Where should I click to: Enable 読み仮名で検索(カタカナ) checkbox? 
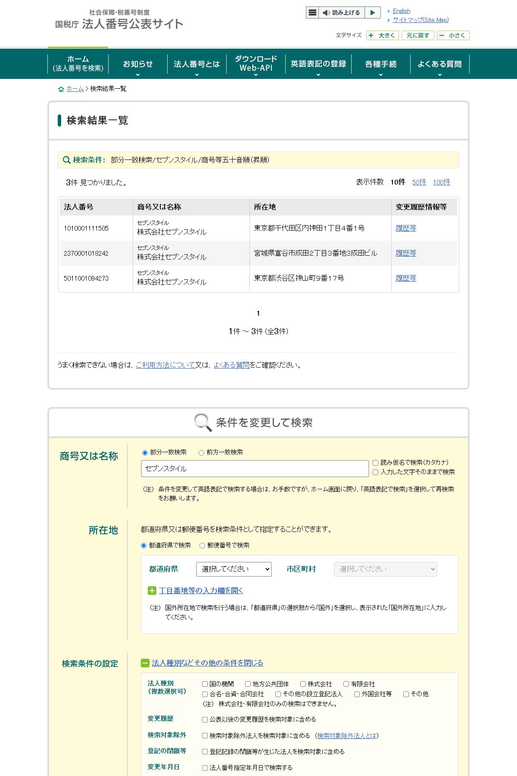375,463
